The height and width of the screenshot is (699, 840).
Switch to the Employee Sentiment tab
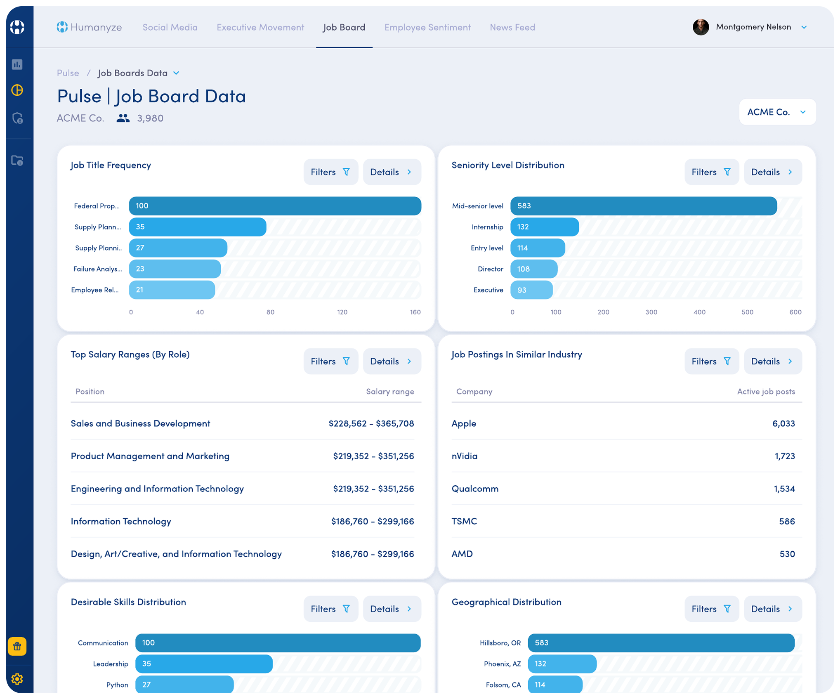click(x=427, y=27)
